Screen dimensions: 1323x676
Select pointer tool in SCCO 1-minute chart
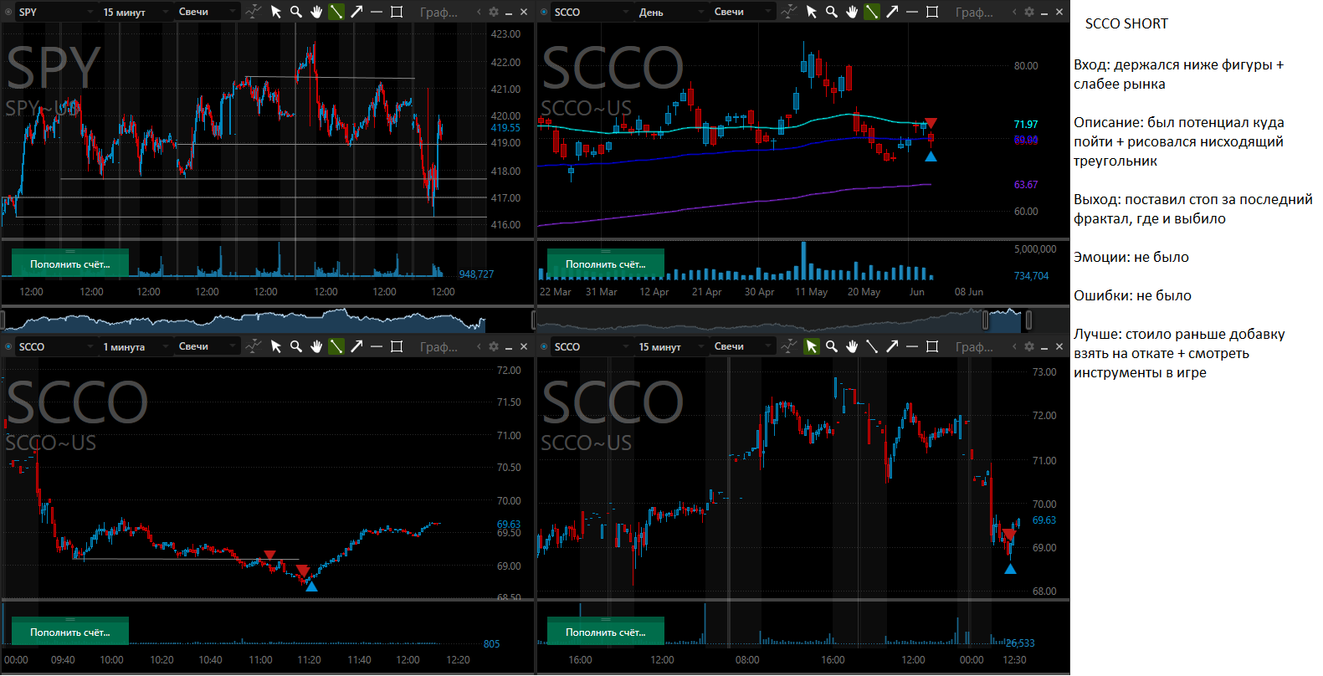[276, 346]
